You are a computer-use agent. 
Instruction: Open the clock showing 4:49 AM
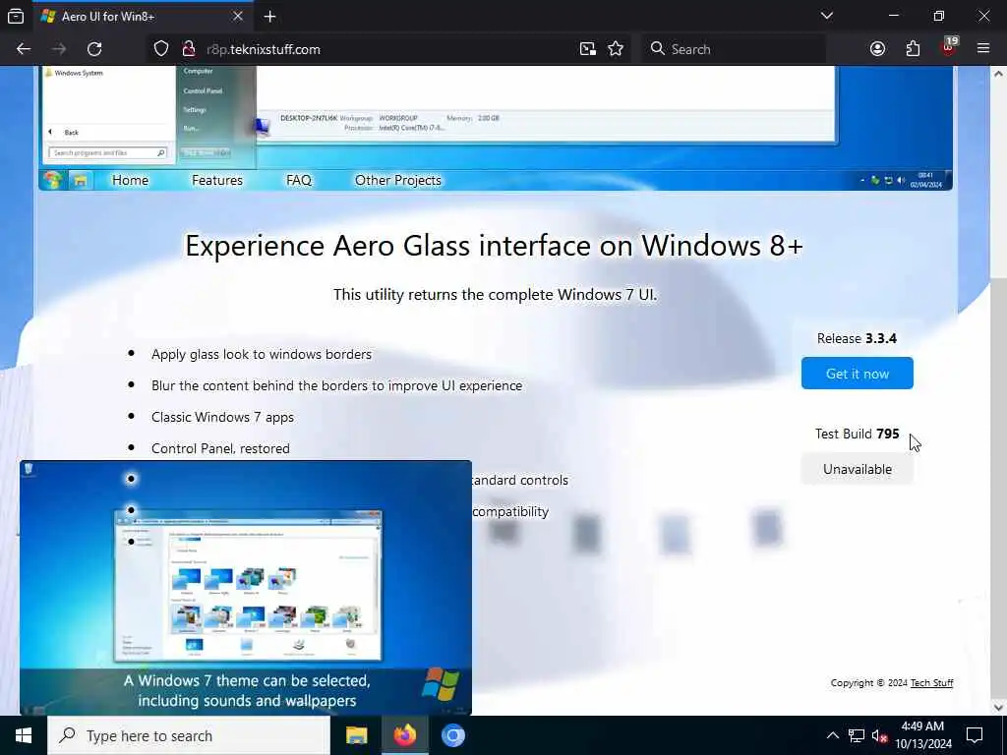922,735
